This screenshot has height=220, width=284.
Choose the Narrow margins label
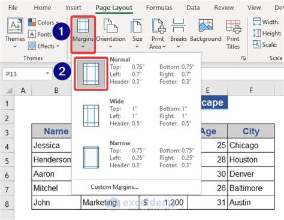click(120, 143)
